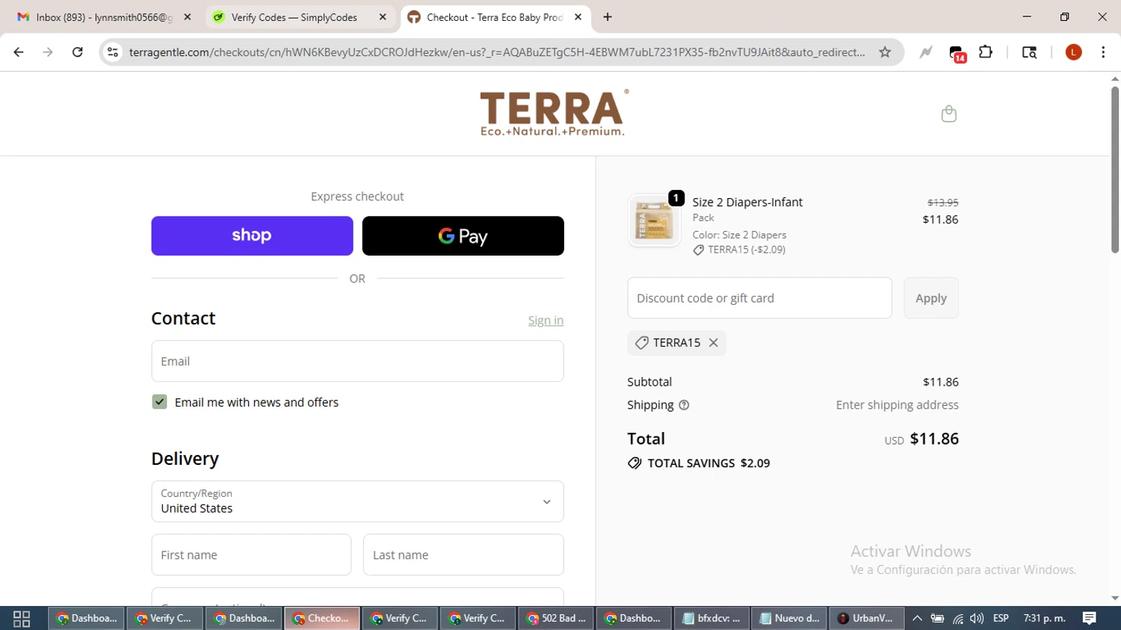The width and height of the screenshot is (1121, 630).
Task: Open the shopping bag cart icon
Action: click(x=948, y=114)
